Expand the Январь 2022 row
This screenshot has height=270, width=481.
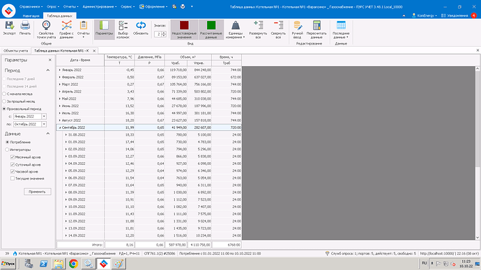click(59, 70)
